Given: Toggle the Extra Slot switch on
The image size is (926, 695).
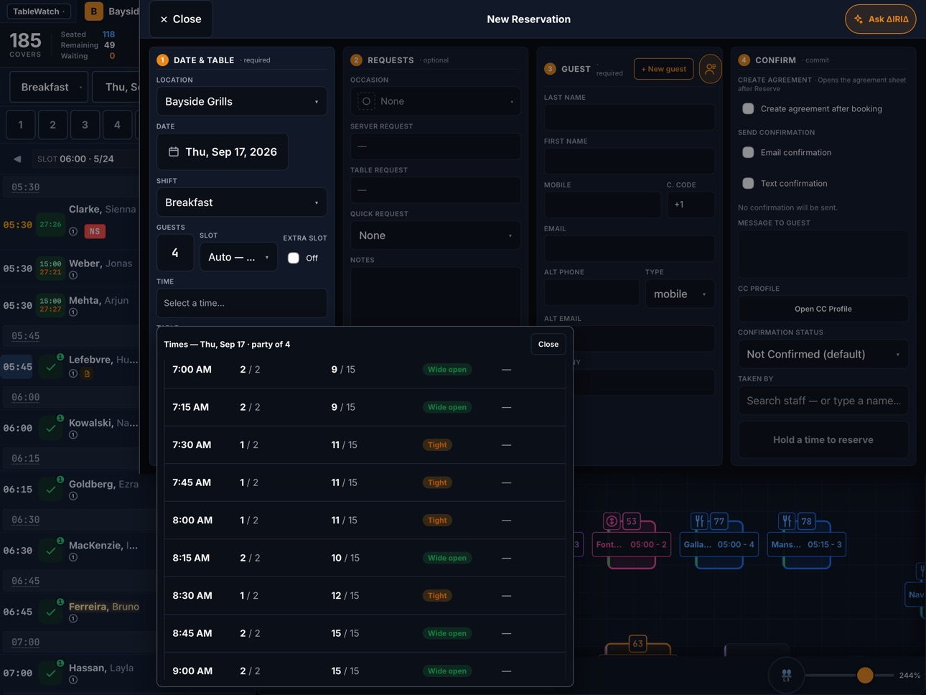Looking at the screenshot, I should click(294, 258).
